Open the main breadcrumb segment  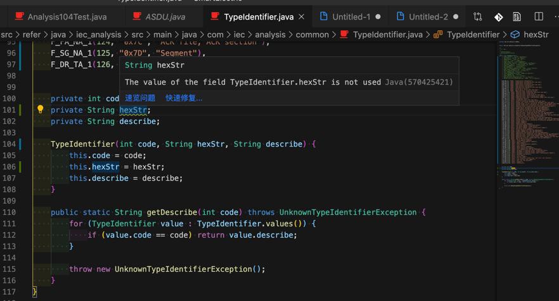click(162, 35)
